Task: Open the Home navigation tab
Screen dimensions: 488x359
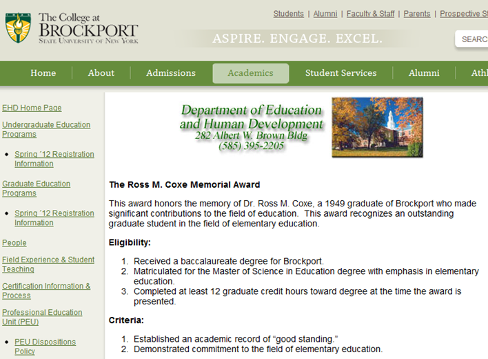Action: click(x=43, y=73)
